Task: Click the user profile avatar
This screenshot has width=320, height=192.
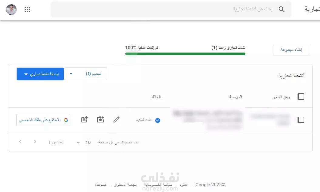Action: pos(11,9)
